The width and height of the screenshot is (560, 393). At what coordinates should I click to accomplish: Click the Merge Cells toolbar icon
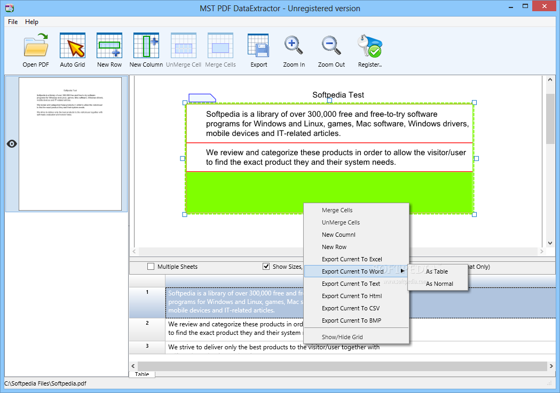pyautogui.click(x=220, y=46)
